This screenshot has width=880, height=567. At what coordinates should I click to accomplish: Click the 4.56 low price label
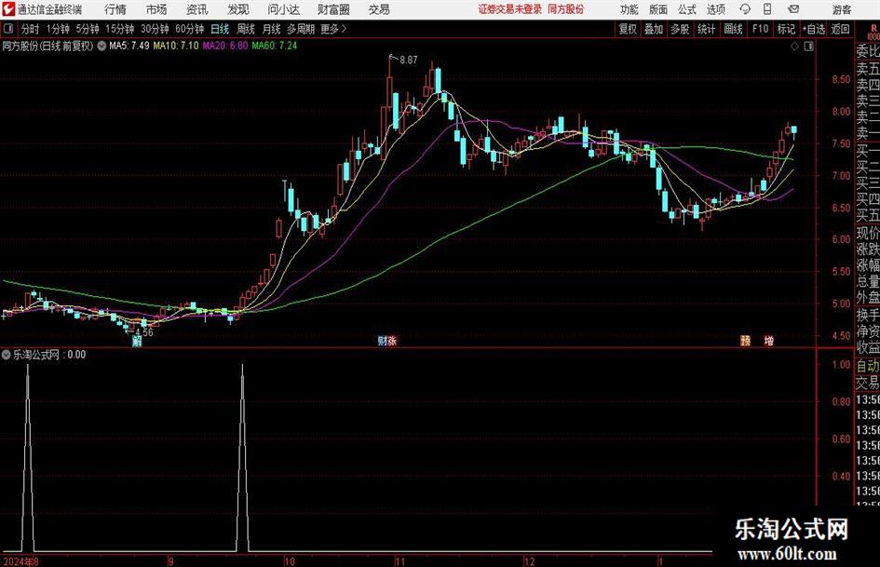coord(143,331)
